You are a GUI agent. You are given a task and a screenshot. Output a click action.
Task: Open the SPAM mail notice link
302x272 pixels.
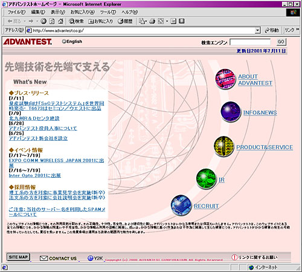(x=57, y=212)
